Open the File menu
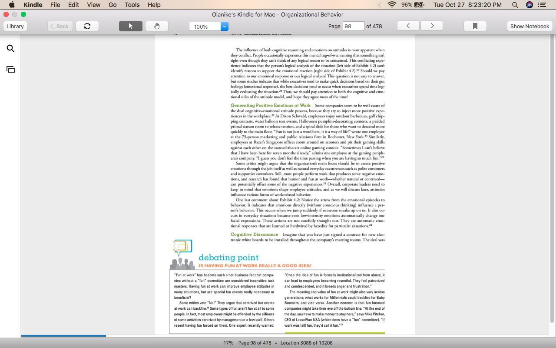 coord(55,5)
